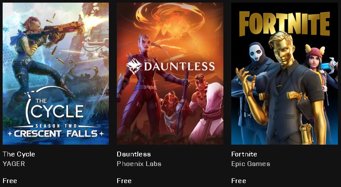
Task: Click the Crescent Falls banner text
Action: point(56,134)
